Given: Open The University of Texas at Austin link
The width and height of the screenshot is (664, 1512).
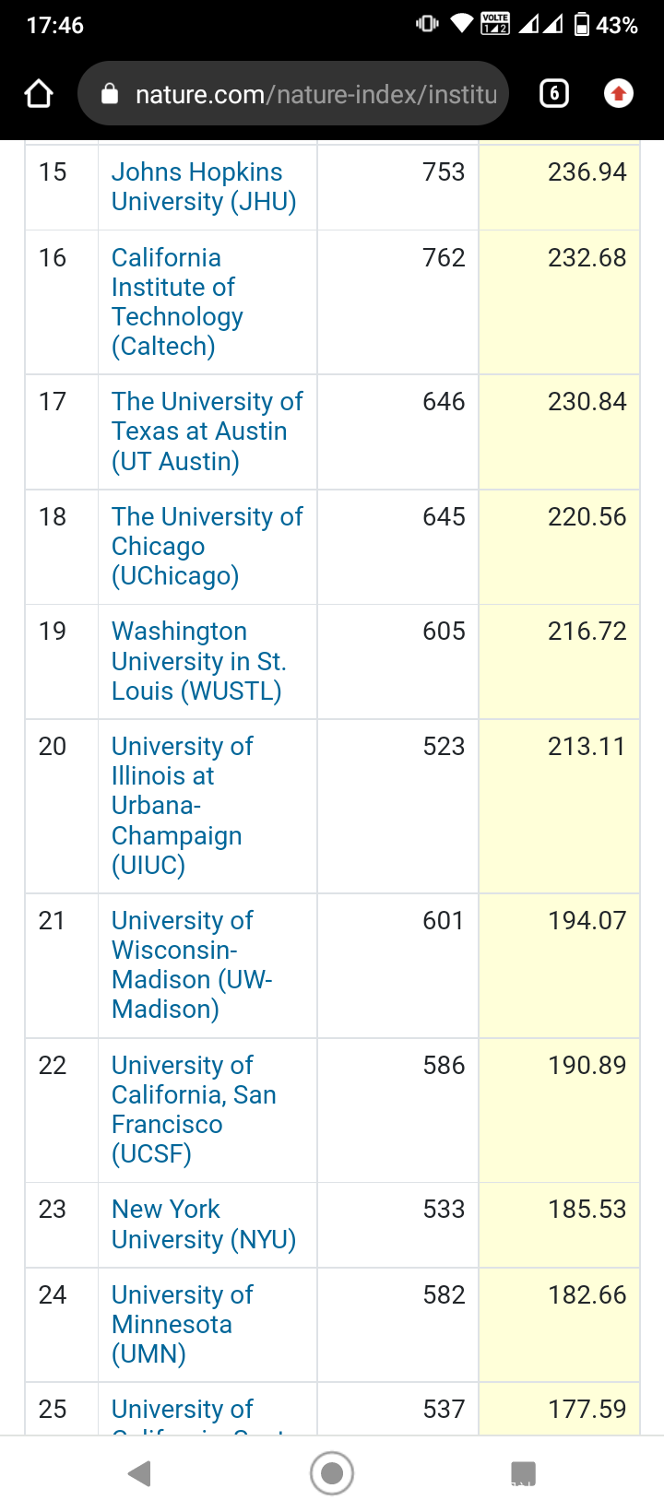Looking at the screenshot, I should [207, 431].
